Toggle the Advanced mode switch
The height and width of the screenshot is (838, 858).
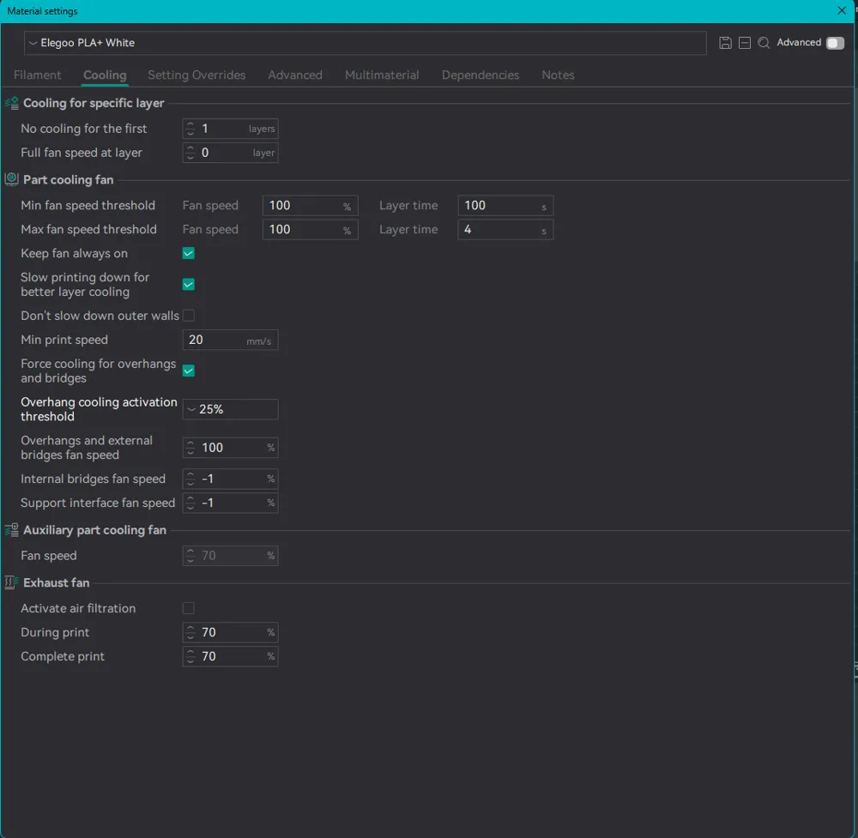835,43
